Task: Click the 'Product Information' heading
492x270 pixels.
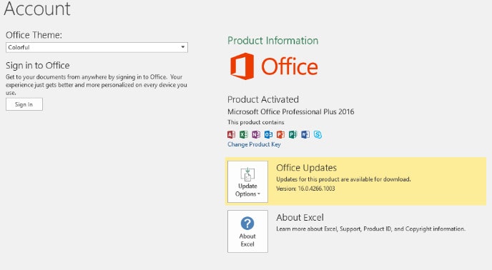Action: pyautogui.click(x=272, y=41)
